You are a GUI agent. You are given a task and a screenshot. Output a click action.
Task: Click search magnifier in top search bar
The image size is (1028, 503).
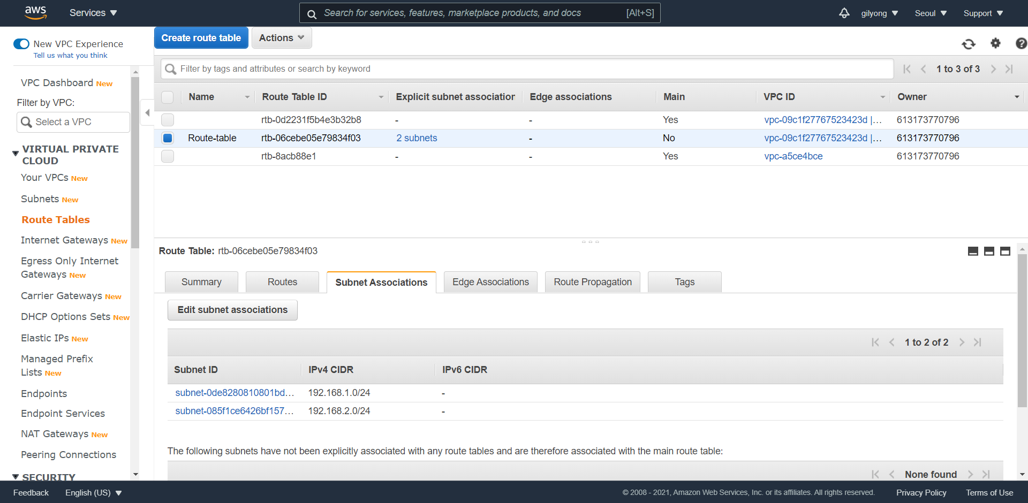[312, 13]
